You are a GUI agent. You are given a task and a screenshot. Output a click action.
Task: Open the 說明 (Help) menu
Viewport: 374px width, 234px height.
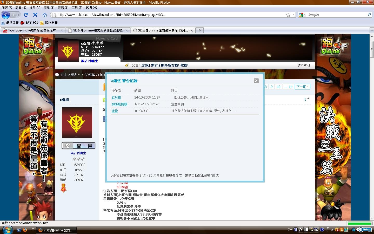tap(91, 8)
